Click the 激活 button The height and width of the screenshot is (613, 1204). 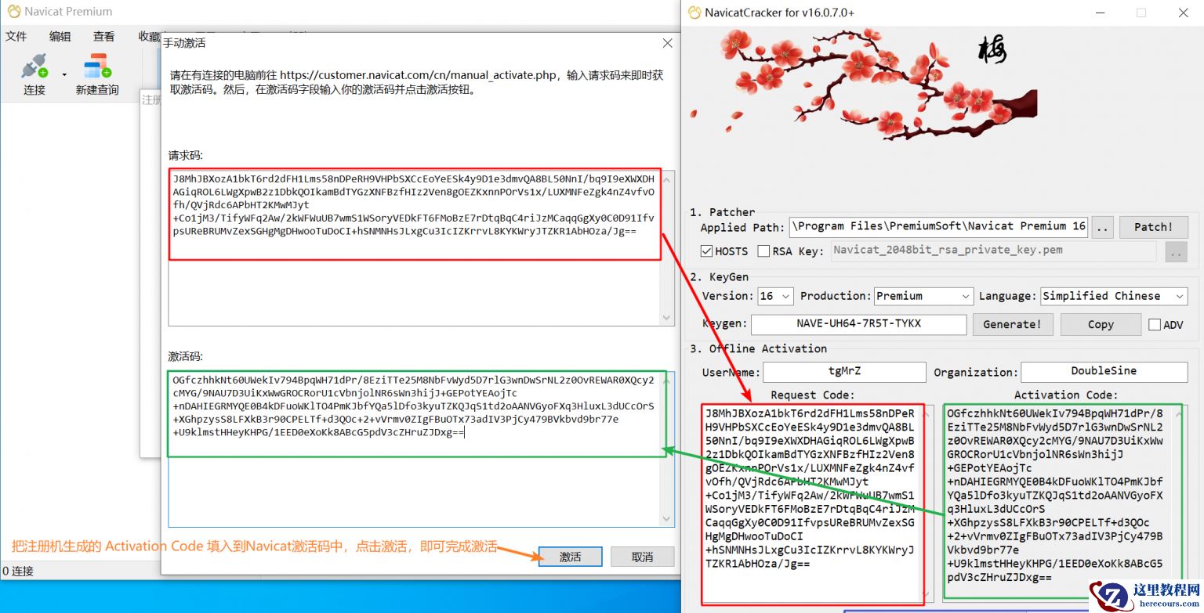point(571,557)
